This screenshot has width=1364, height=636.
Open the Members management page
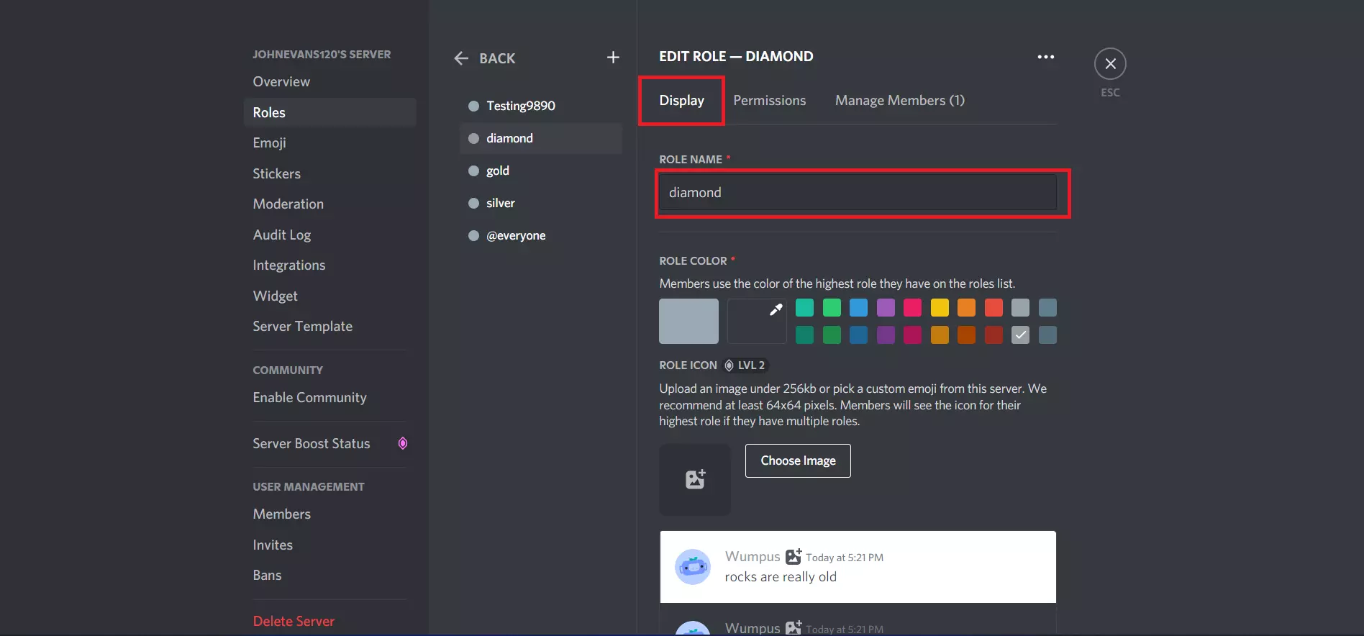(x=330, y=514)
